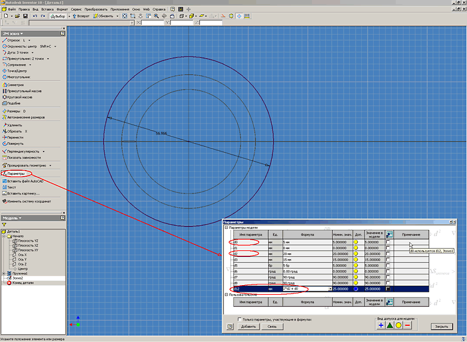Click the Связь button
467x342 pixels.
point(272,326)
